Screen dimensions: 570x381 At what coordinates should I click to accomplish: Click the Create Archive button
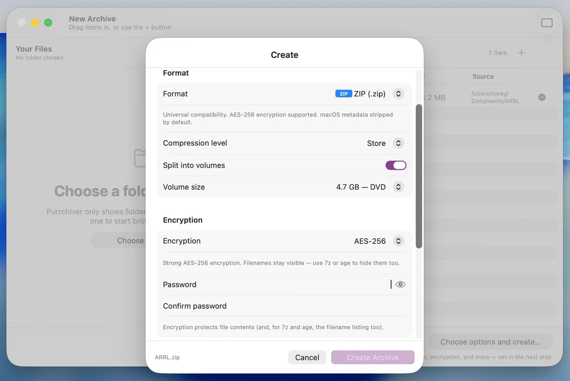tap(372, 357)
